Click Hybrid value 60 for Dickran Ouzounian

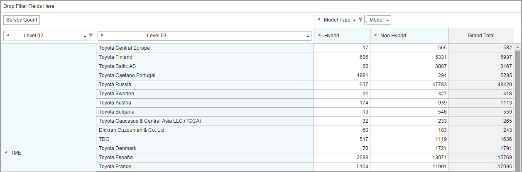coord(342,130)
